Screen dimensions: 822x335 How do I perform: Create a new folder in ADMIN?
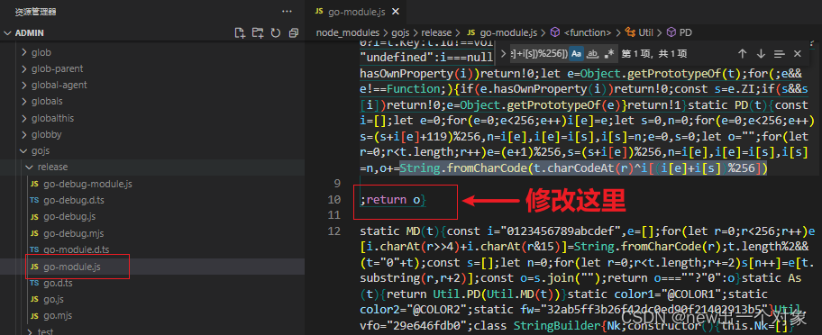(258, 33)
